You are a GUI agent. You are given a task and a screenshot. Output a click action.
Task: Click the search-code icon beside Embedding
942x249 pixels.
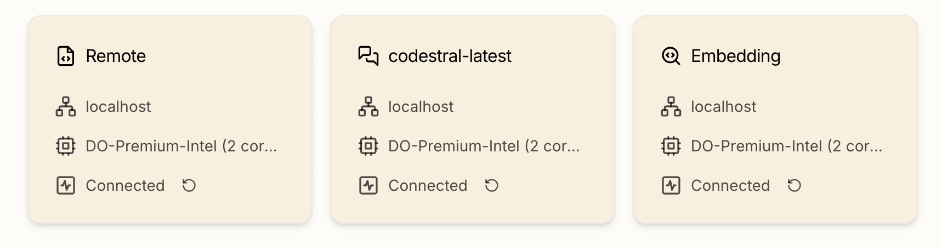[x=671, y=56]
